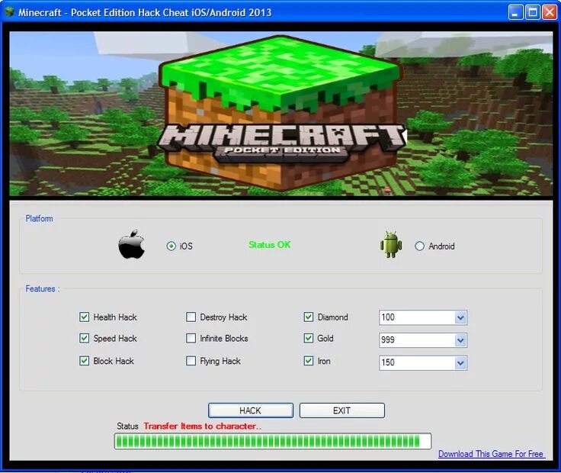Image resolution: width=561 pixels, height=473 pixels.
Task: Click the Minecraft Pocket Edition banner
Action: coord(280,114)
